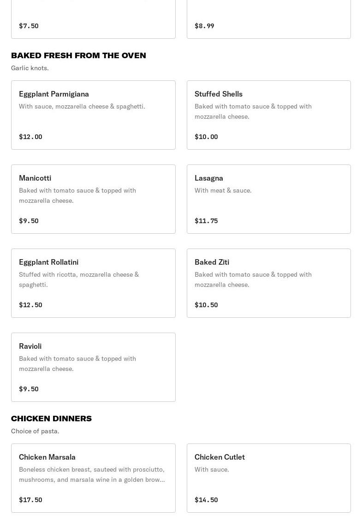Open the Eggplant Parmigiana menu item

[x=93, y=115]
